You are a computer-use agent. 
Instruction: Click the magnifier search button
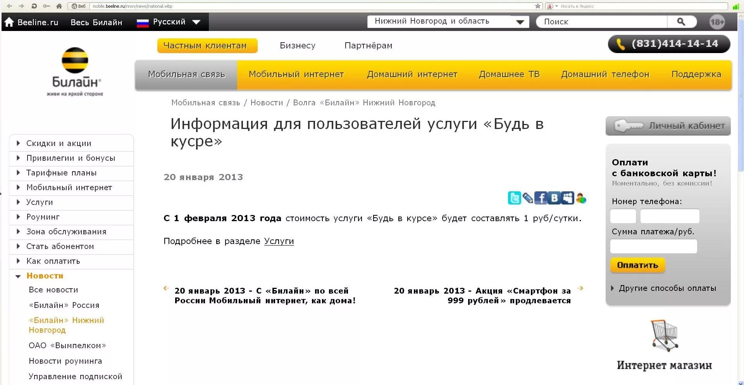point(681,22)
